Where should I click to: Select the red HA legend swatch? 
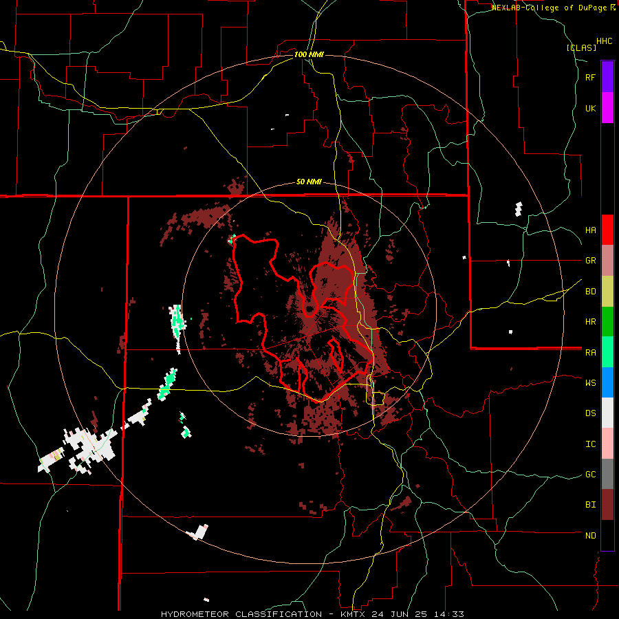pos(607,230)
